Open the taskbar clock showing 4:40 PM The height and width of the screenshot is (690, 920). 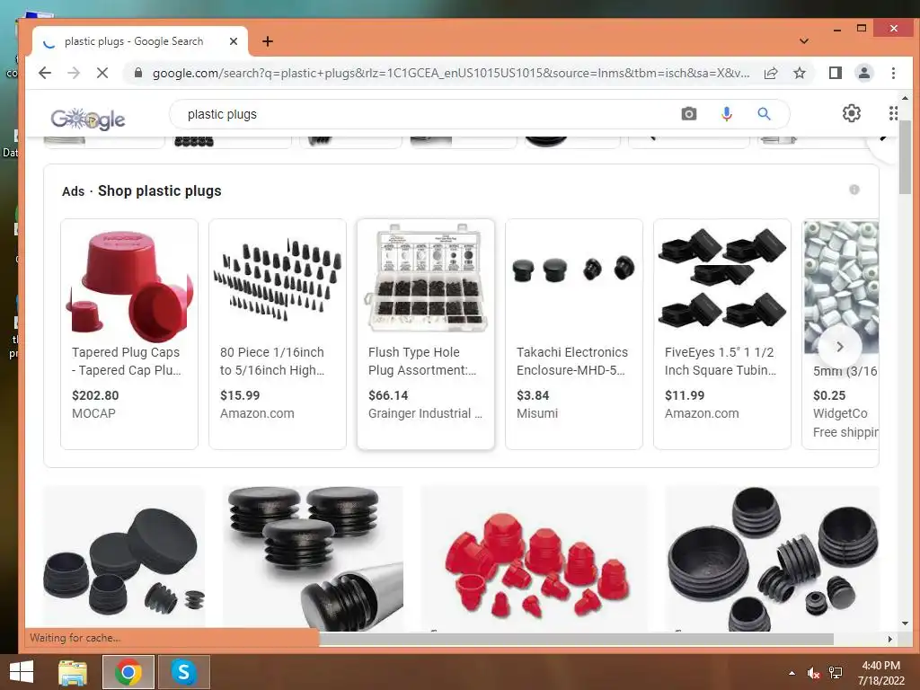click(880, 673)
